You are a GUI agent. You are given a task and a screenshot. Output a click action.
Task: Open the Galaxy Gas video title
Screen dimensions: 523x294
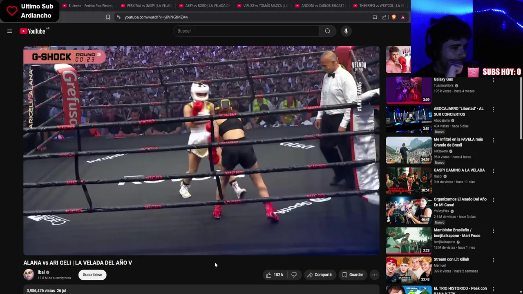tap(443, 79)
